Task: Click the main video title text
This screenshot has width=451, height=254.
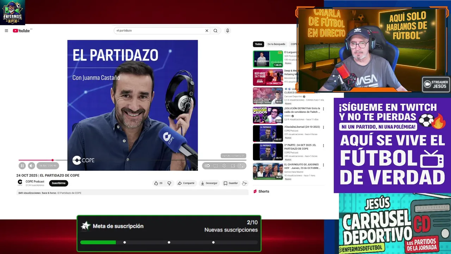Action: (48, 175)
